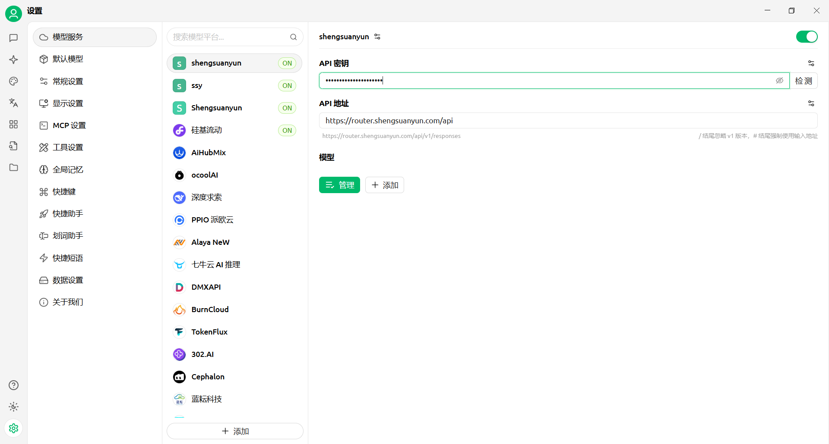Open API address settings slider icon

coord(811,103)
